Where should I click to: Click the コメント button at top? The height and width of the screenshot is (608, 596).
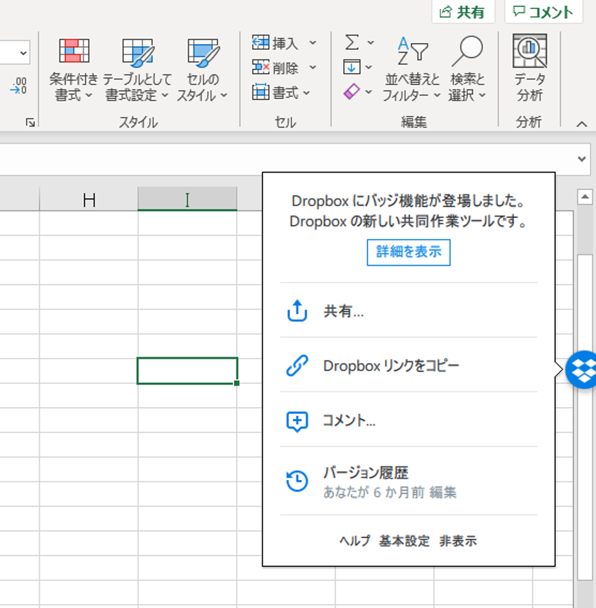(543, 12)
